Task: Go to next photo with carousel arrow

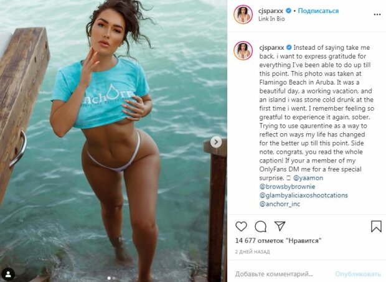Action: (216, 142)
